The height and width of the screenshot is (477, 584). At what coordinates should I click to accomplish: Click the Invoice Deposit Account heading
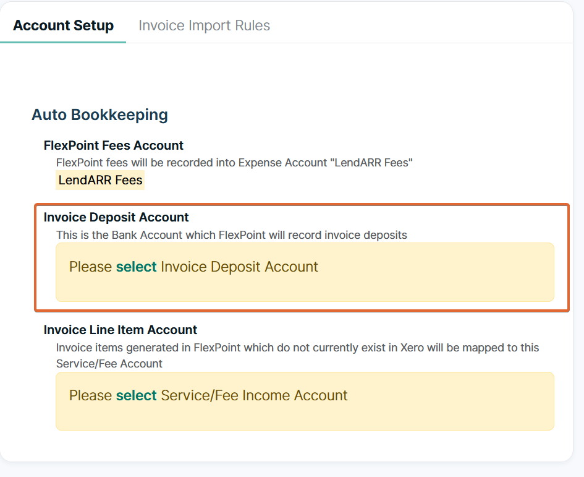(x=116, y=217)
